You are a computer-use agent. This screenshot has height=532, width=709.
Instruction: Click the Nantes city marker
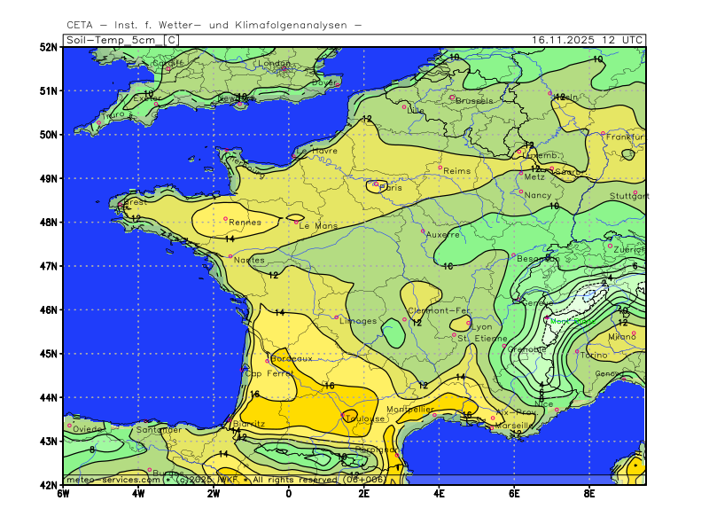(x=230, y=256)
